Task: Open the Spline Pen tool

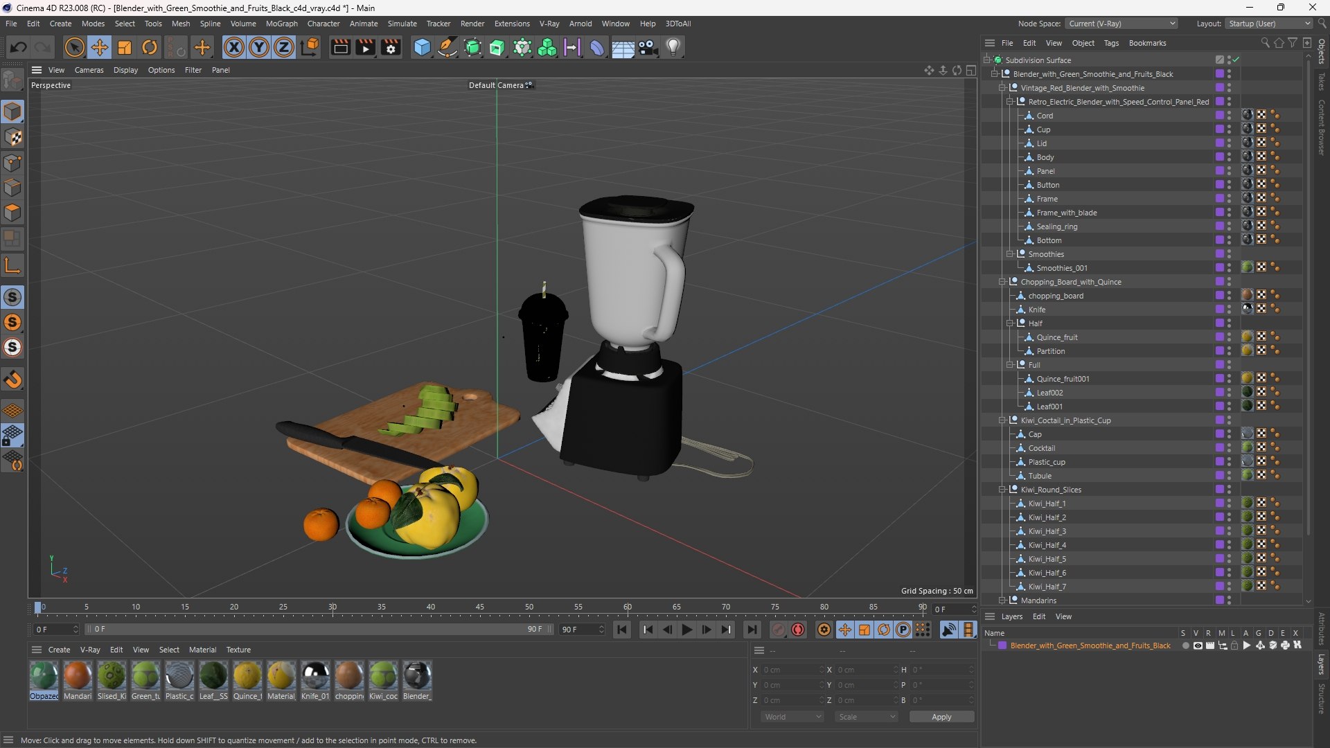Action: coord(447,47)
